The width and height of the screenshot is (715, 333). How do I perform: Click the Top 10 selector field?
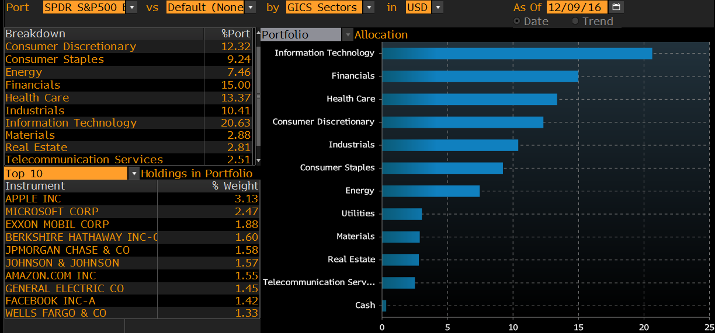point(65,173)
